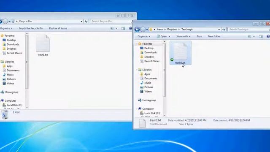Create New folder in Teachugis window

point(214,36)
